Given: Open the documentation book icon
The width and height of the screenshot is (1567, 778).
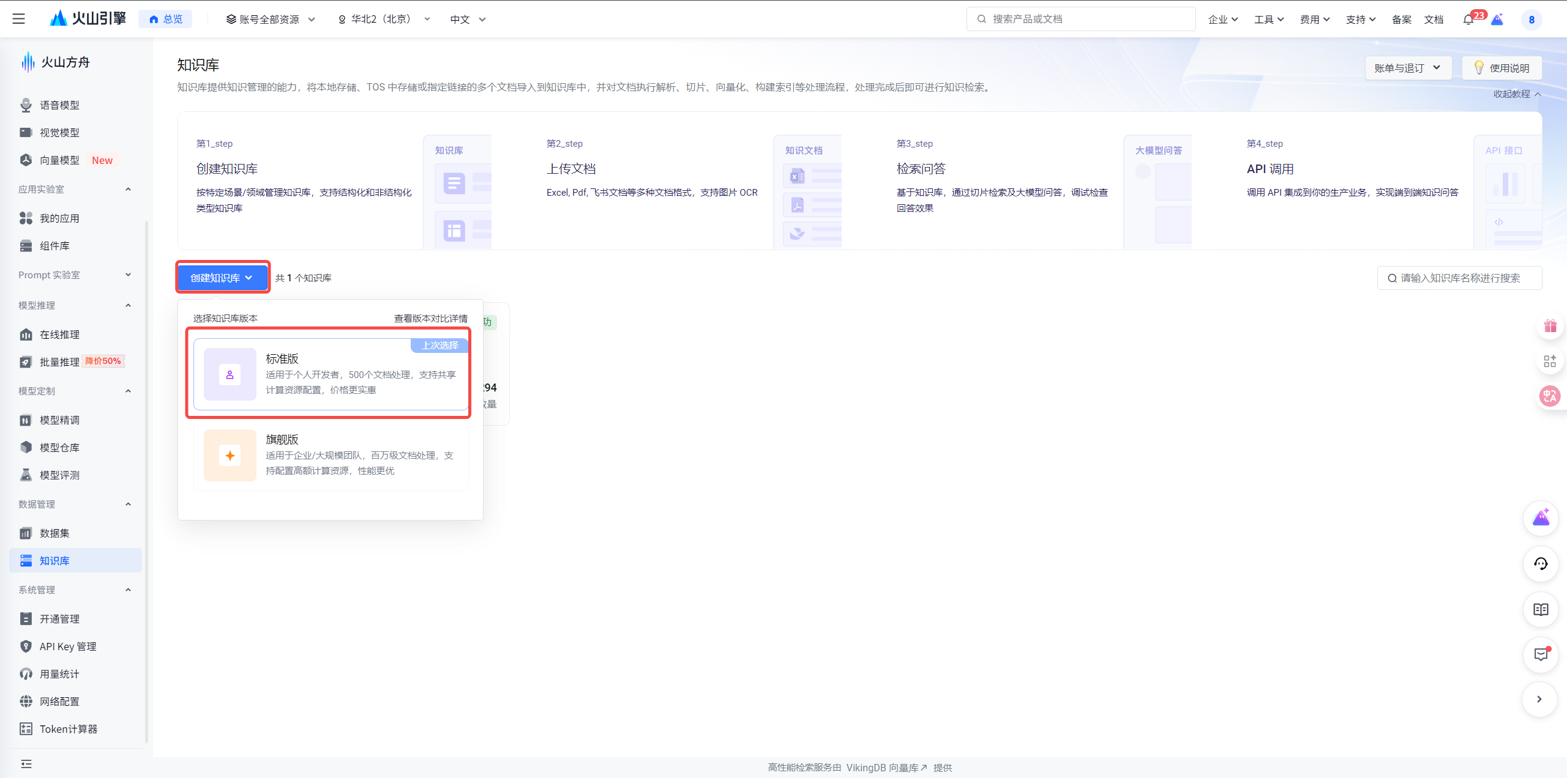Looking at the screenshot, I should [1541, 609].
